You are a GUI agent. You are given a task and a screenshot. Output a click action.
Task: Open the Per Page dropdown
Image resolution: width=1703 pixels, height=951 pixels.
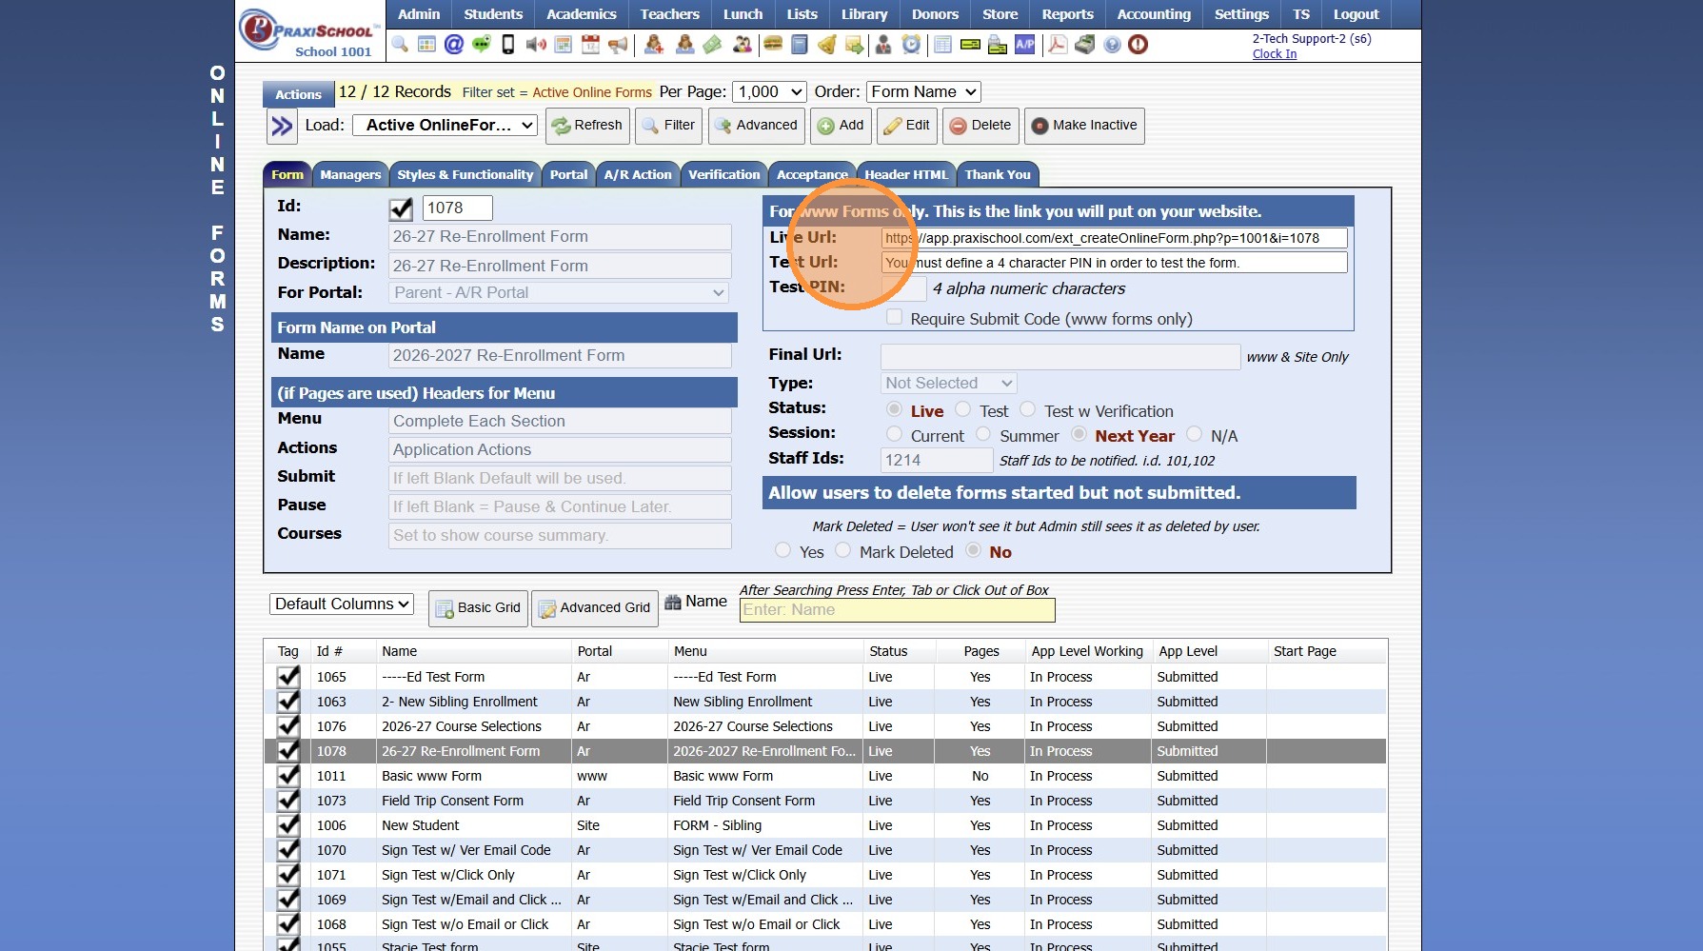[x=769, y=92]
